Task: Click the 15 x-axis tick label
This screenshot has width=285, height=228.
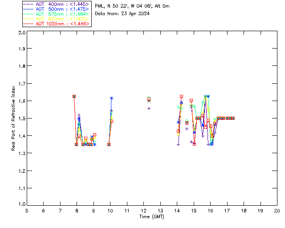Action: point(194,211)
